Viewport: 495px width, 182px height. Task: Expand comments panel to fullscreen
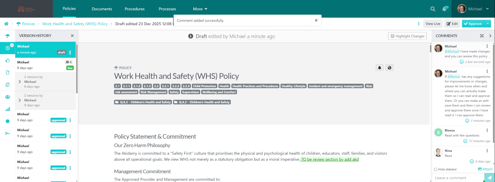(x=482, y=36)
